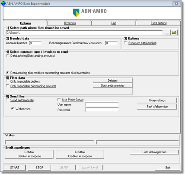
Task: Click the Exit button
Action: [x=168, y=168]
